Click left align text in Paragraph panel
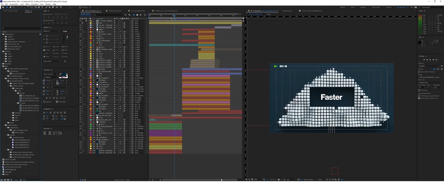The height and width of the screenshot is (185, 444). [44, 112]
